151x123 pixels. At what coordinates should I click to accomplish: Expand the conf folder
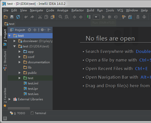coord(20,57)
